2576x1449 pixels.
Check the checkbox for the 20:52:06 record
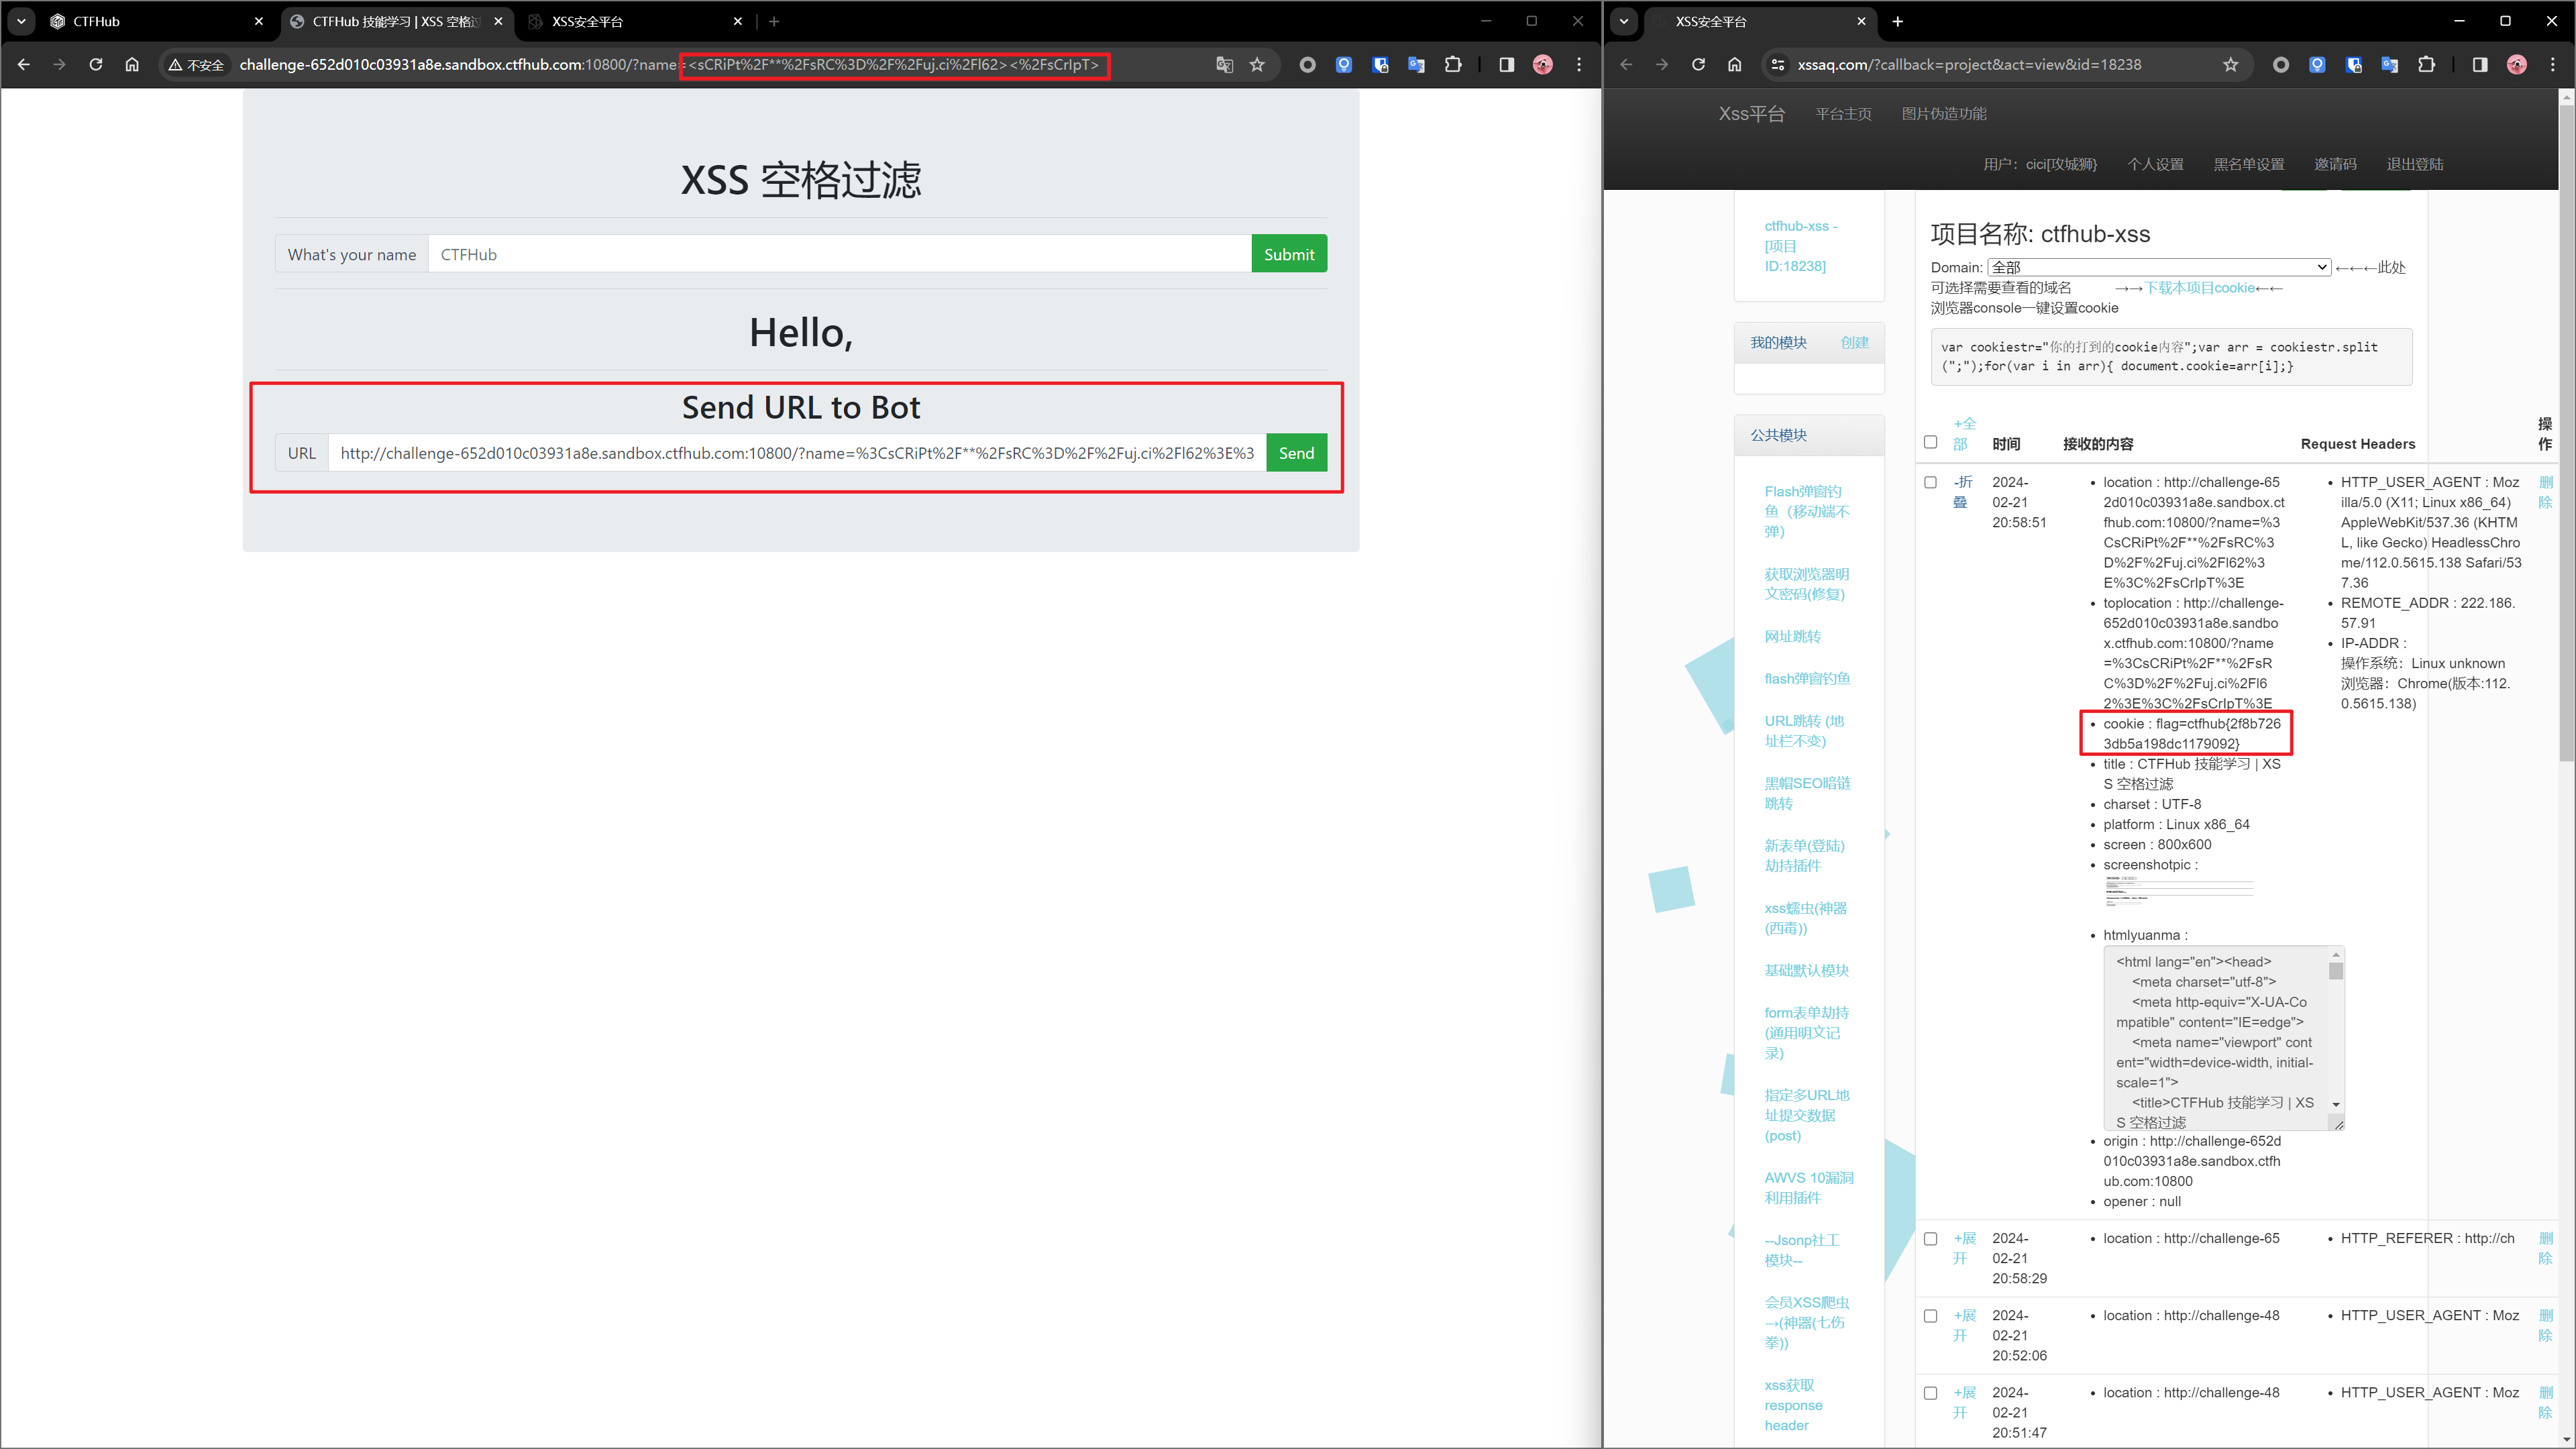pos(1930,1315)
